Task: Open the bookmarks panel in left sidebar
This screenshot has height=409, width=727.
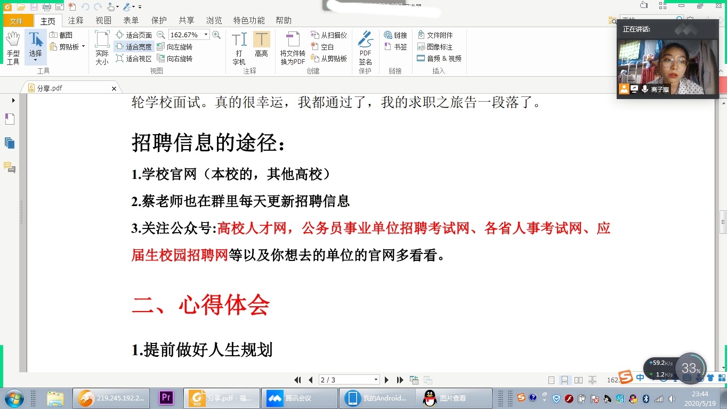Action: [x=9, y=118]
